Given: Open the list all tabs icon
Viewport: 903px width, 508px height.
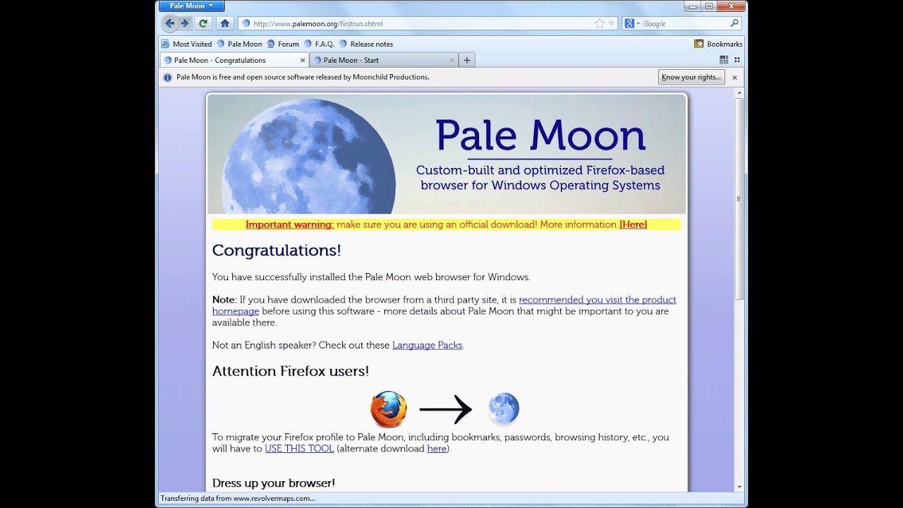Looking at the screenshot, I should [737, 60].
